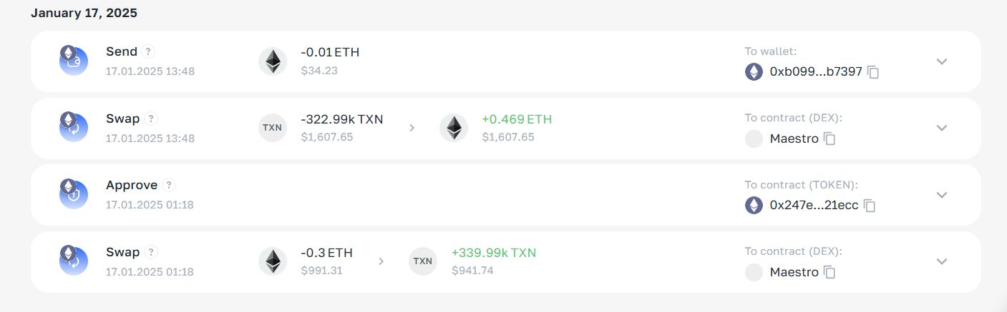Click the ETH coin icon beside -0.01 ETH
The image size is (1007, 312).
tap(273, 61)
